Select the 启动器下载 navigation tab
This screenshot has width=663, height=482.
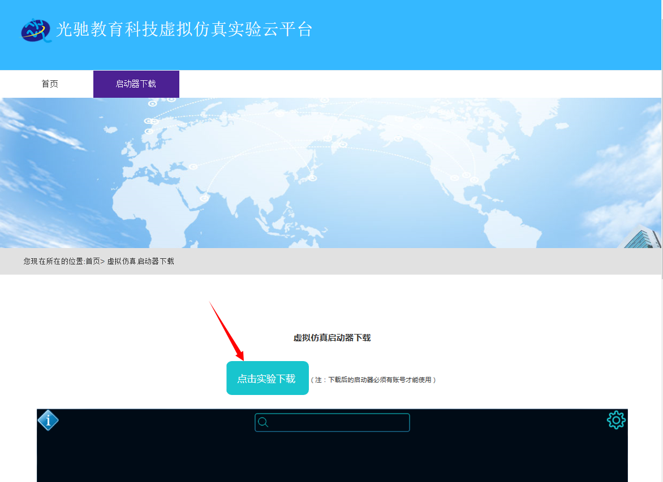click(x=136, y=84)
